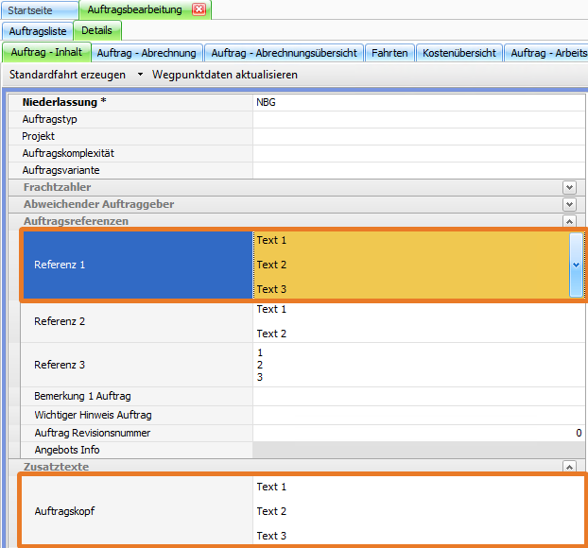Open the Fahrten tab

[389, 53]
